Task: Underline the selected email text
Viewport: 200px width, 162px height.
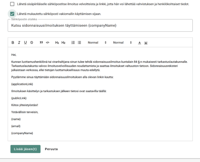Action: click(25, 43)
